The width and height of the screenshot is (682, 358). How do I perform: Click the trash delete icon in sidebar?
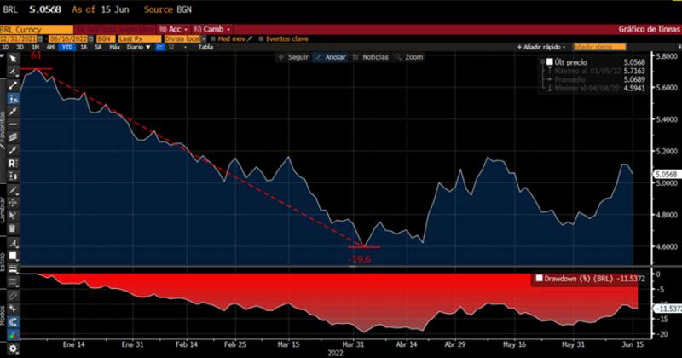(14, 230)
